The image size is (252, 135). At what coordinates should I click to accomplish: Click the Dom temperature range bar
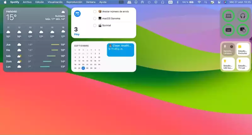pos(47,61)
